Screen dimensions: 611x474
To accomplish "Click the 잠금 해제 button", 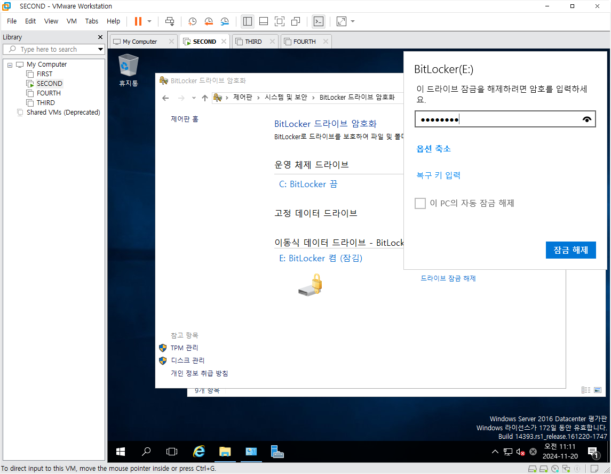I will [x=570, y=250].
